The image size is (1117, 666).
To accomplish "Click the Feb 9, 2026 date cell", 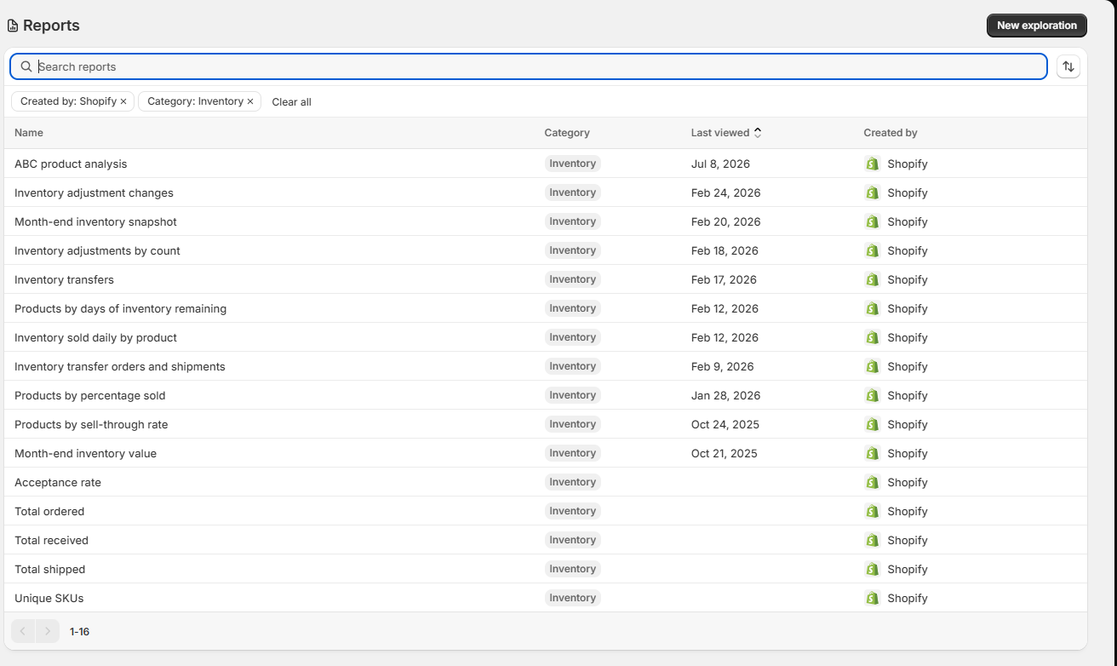I will (x=723, y=366).
